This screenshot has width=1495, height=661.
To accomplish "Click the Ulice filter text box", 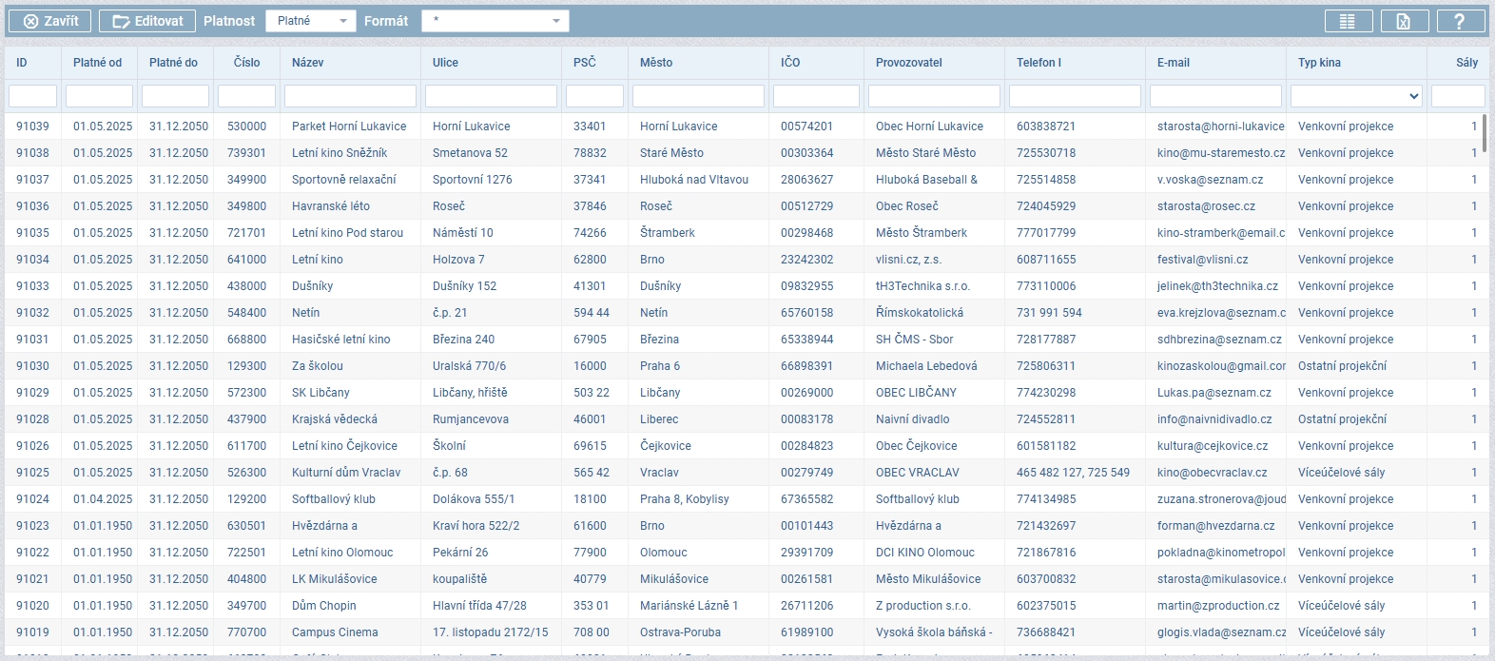I will point(491,96).
